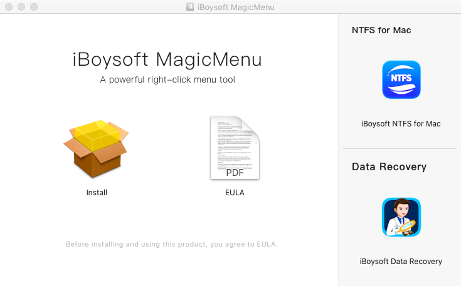Click the "EULA" label under the PDF
The height and width of the screenshot is (291, 461).
tap(235, 193)
